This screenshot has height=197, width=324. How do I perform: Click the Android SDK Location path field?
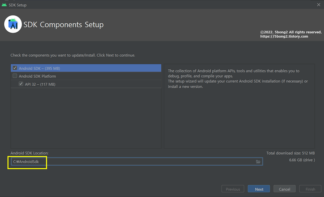click(137, 162)
